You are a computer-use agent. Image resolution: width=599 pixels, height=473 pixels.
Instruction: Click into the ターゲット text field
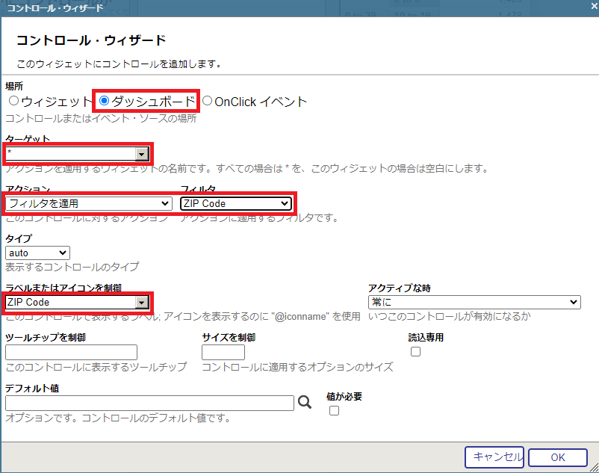69,154
